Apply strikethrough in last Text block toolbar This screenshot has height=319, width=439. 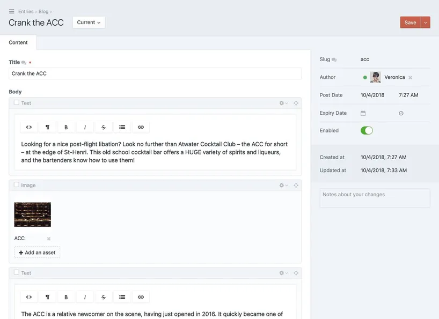pos(104,297)
